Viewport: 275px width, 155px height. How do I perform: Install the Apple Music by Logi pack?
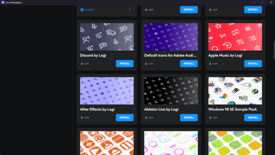pos(253,64)
